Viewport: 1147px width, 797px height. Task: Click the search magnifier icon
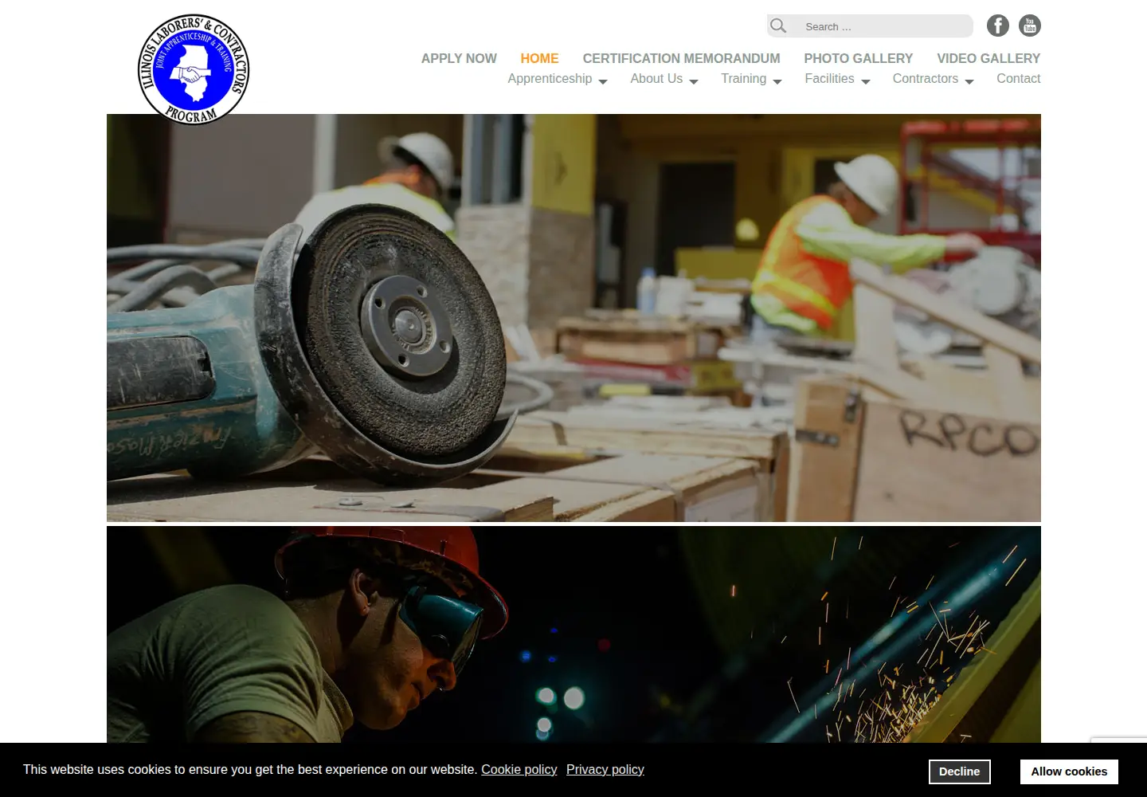coord(778,26)
